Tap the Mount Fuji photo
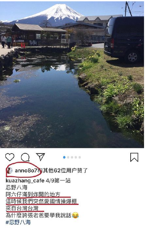 click(72, 74)
